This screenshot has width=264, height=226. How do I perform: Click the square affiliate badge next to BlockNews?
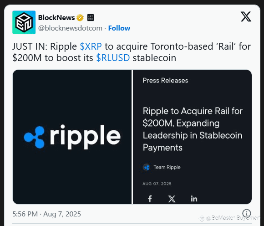[x=91, y=18]
